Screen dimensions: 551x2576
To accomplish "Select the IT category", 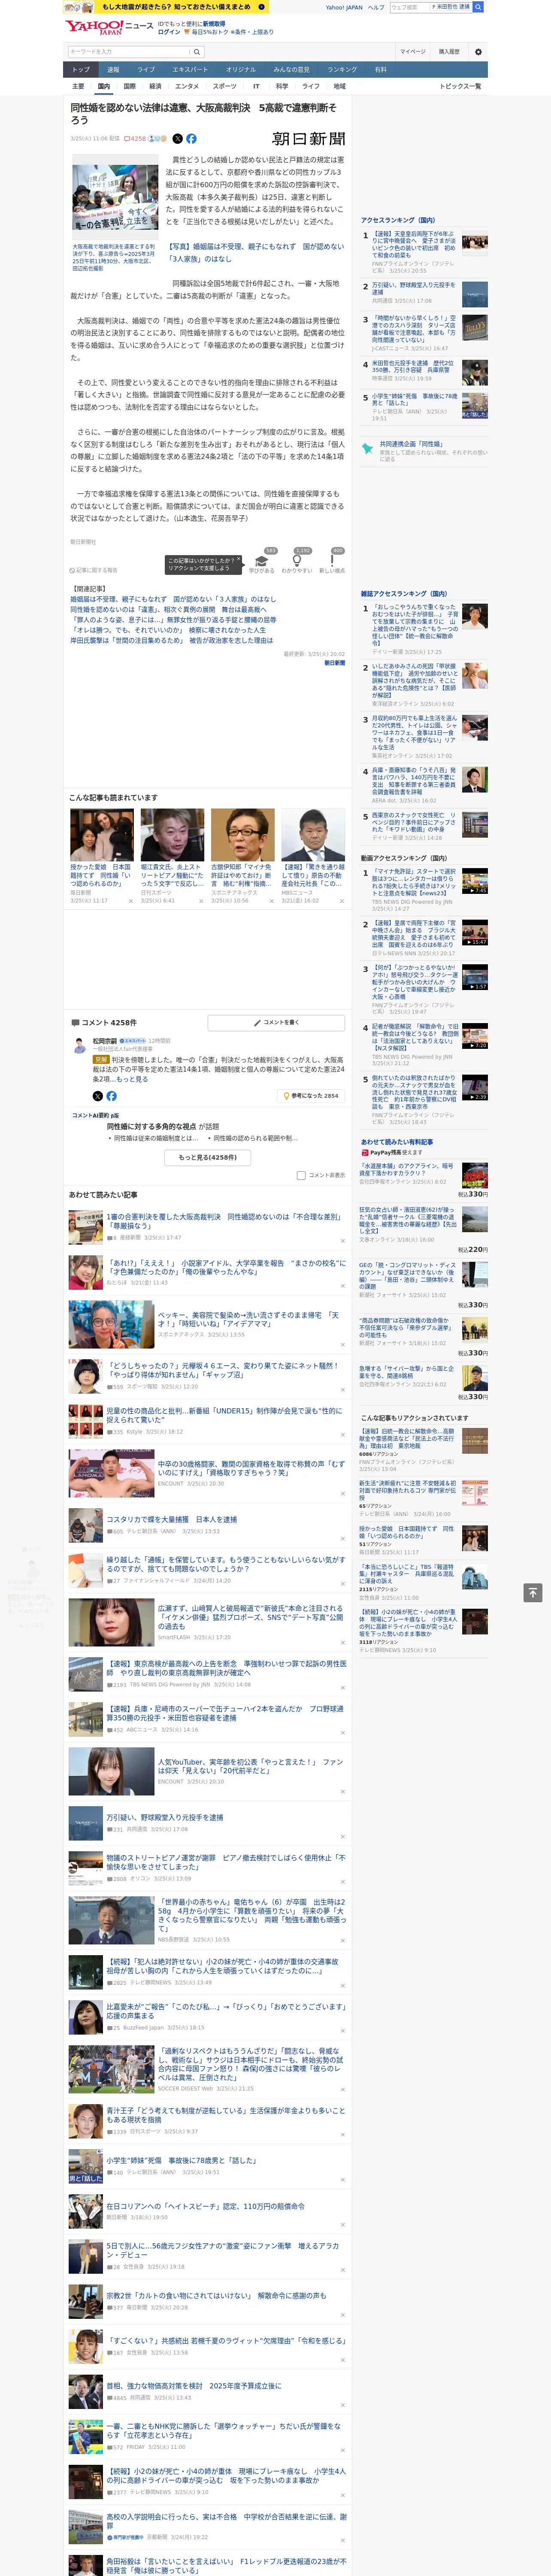I will pos(256,86).
